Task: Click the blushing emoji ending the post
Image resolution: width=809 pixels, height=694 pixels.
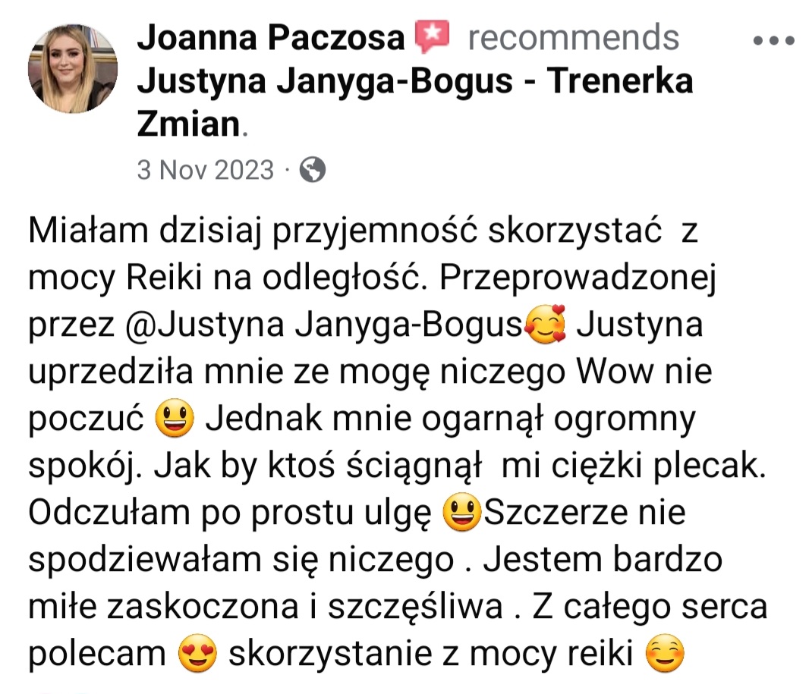Action: click(665, 653)
